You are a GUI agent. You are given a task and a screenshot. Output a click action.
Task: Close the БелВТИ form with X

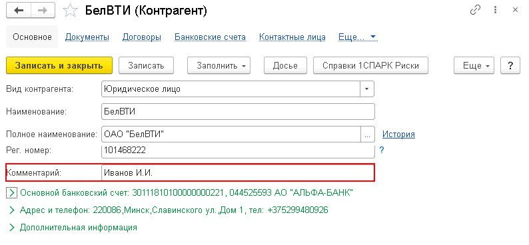(x=515, y=10)
